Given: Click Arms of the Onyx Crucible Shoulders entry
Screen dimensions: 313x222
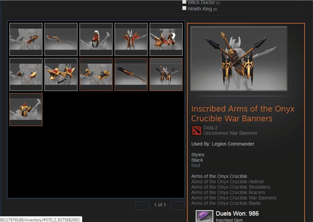Looking at the screenshot, I should tap(230, 187).
